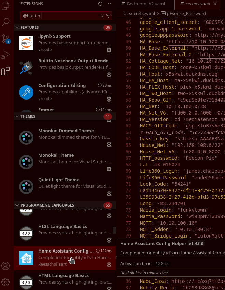Select the HLSL Language Basics entry
The width and height of the screenshot is (225, 290).
(65, 233)
